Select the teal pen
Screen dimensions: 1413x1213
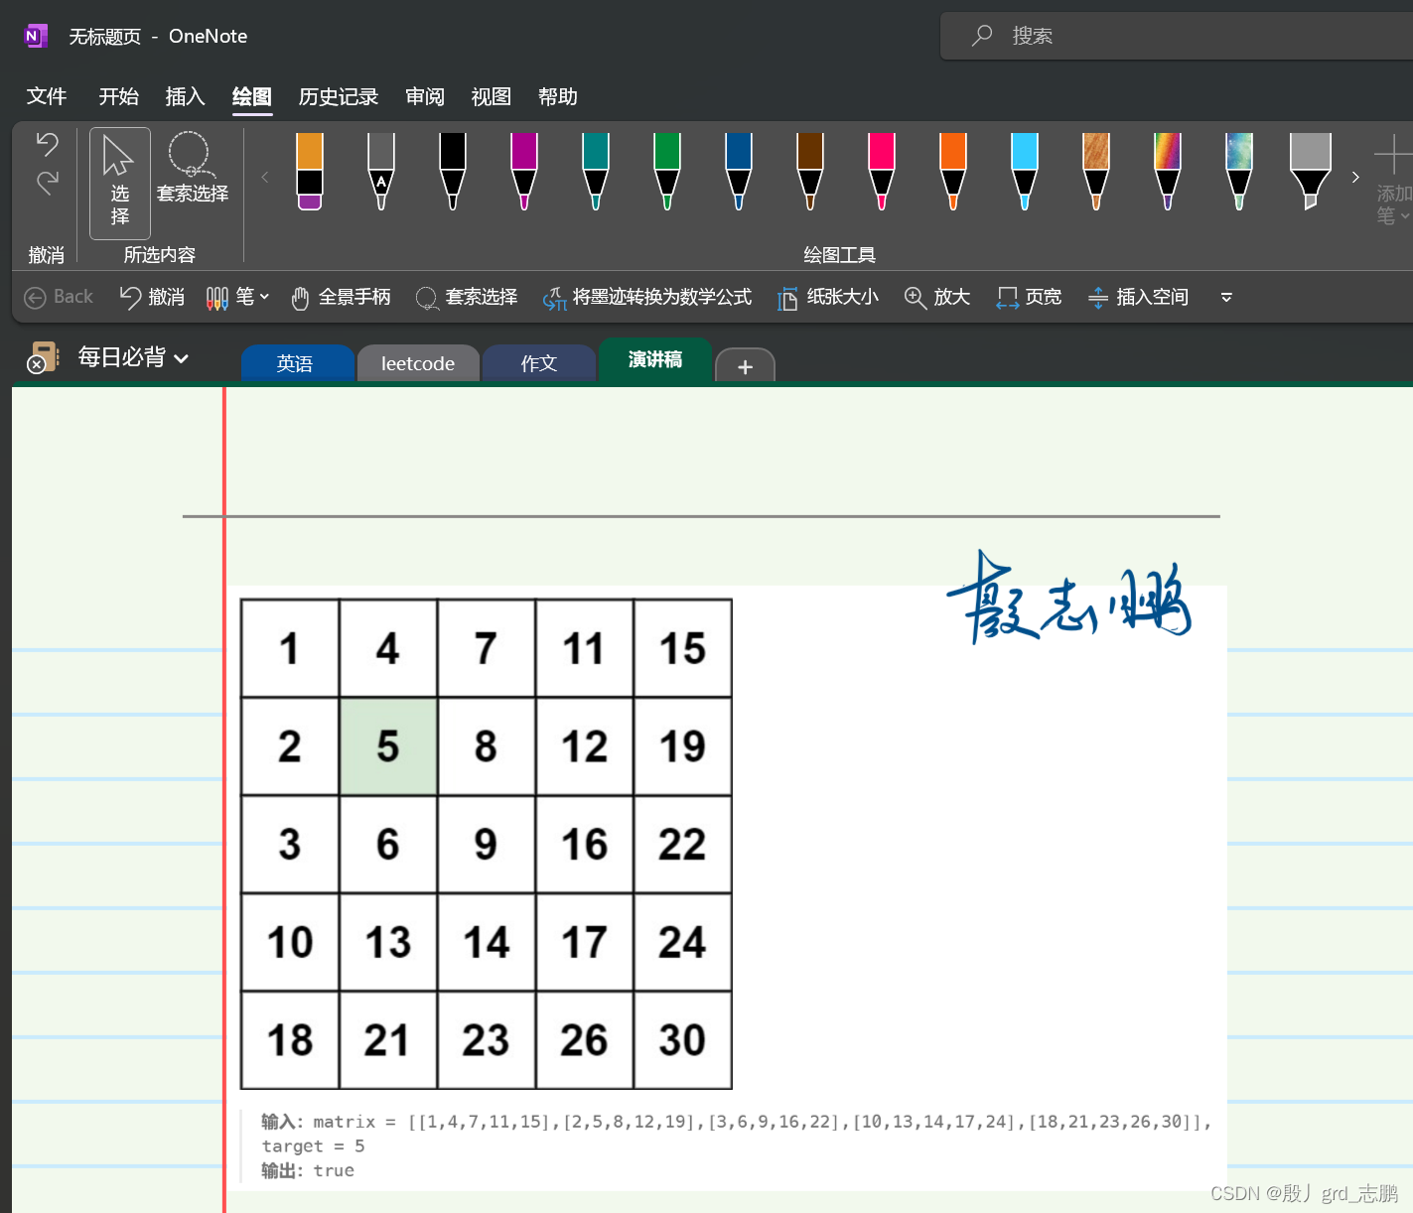click(x=596, y=171)
